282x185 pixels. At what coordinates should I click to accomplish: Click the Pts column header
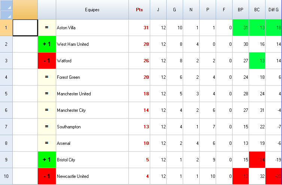click(139, 10)
